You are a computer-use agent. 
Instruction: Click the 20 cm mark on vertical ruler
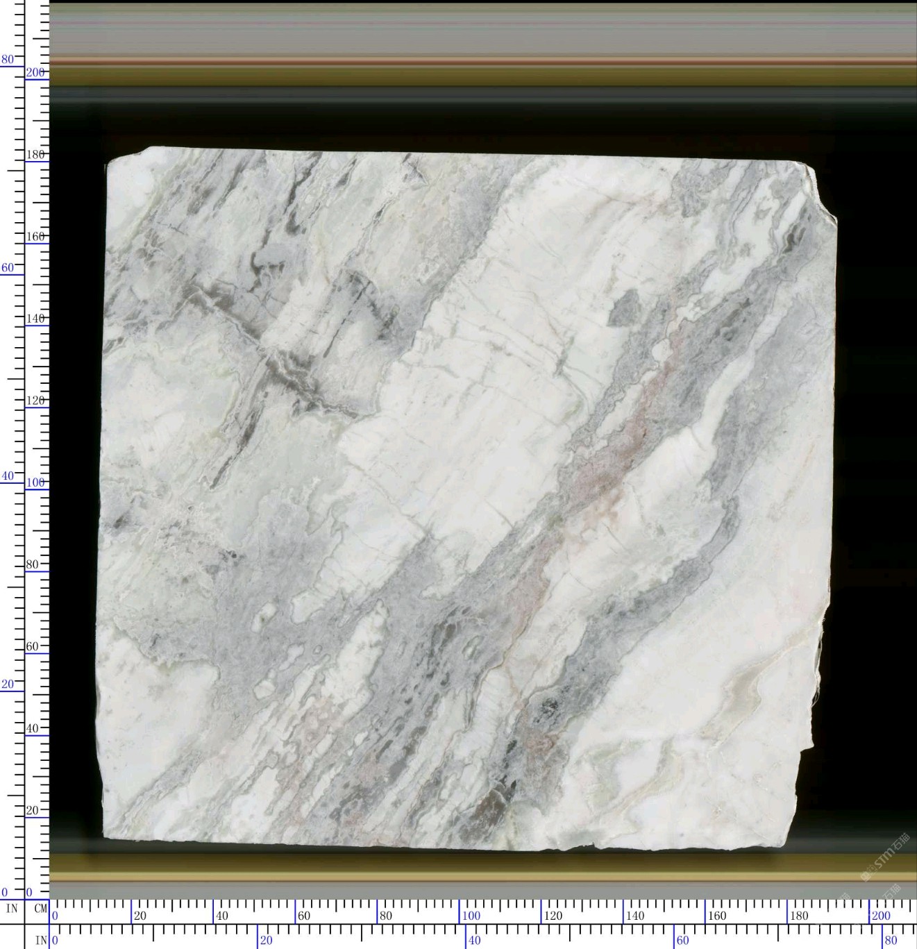click(x=33, y=810)
